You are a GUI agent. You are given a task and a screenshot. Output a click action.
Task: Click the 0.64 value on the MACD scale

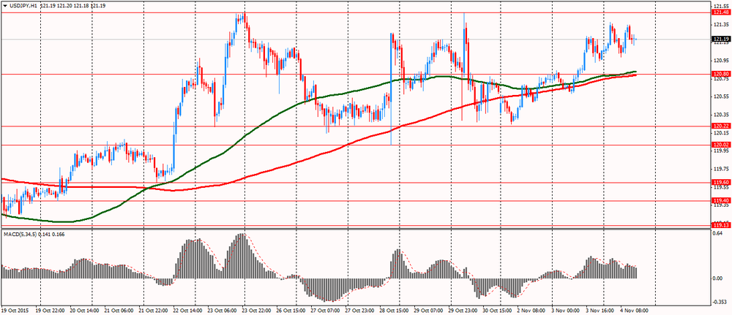[x=719, y=235]
